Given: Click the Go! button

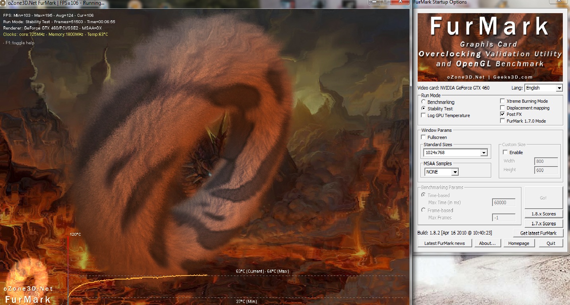Looking at the screenshot, I should coord(544,198).
